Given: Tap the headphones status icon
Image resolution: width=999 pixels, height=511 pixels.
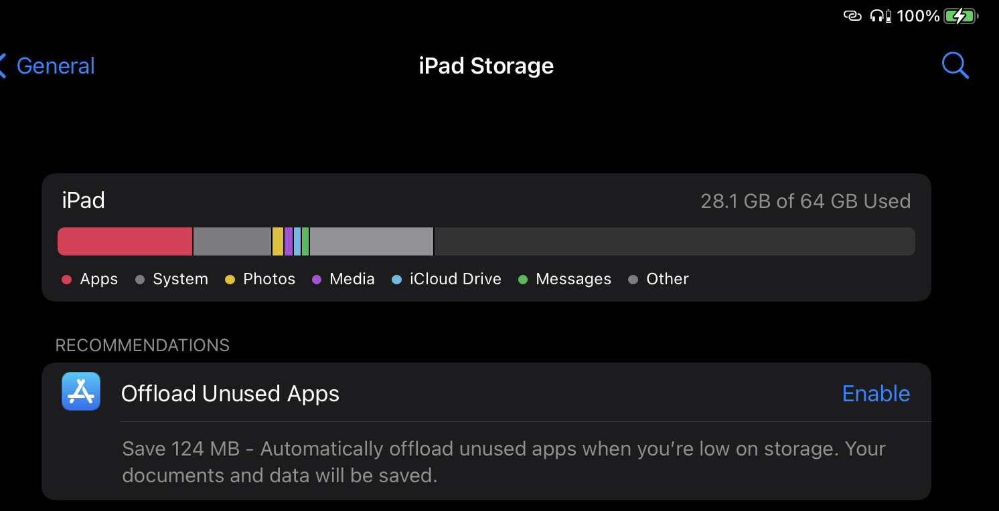Looking at the screenshot, I should pos(880,16).
